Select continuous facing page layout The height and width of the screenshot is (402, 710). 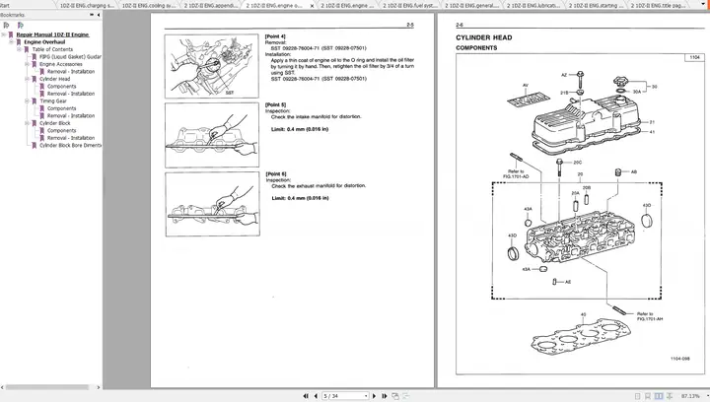click(670, 396)
